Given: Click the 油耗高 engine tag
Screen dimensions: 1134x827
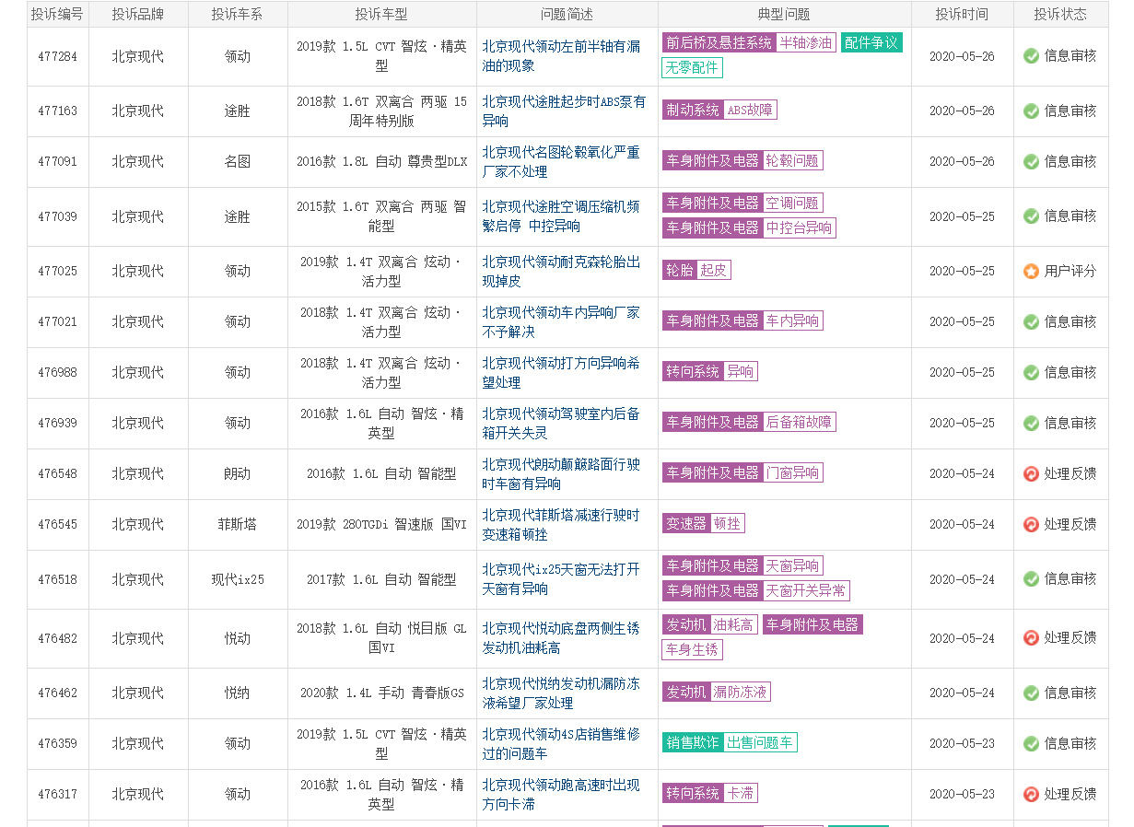Looking at the screenshot, I should pyautogui.click(x=734, y=625).
